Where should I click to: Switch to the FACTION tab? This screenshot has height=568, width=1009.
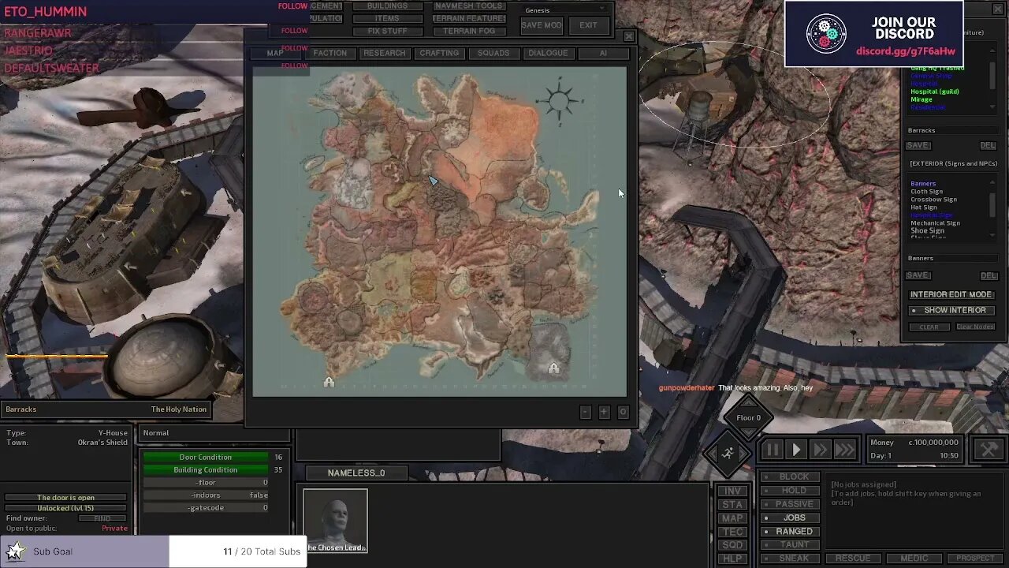click(x=330, y=53)
